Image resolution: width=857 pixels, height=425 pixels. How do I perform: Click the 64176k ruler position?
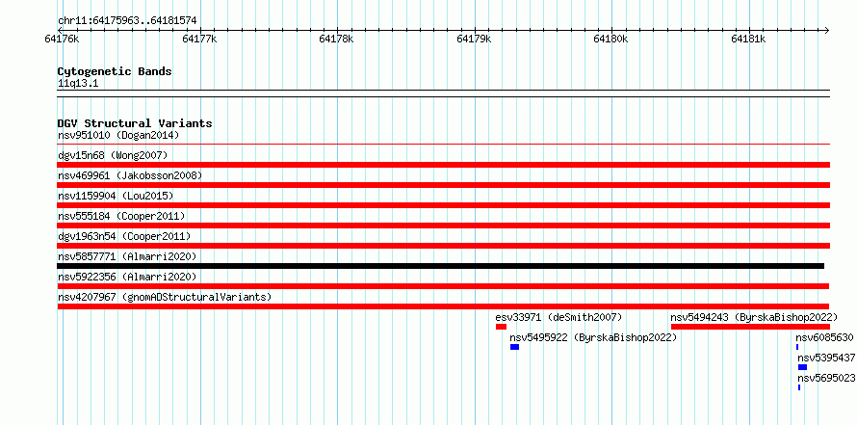coord(63,39)
